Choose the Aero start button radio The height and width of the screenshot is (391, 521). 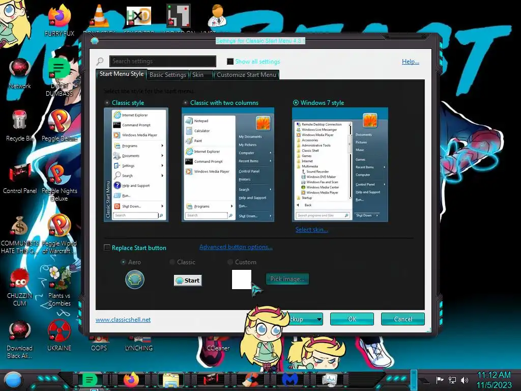(123, 262)
